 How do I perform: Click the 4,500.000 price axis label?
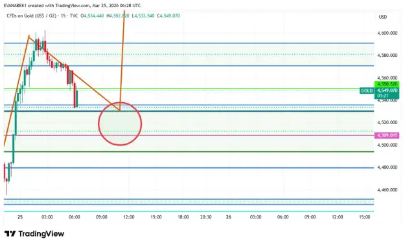387,145
